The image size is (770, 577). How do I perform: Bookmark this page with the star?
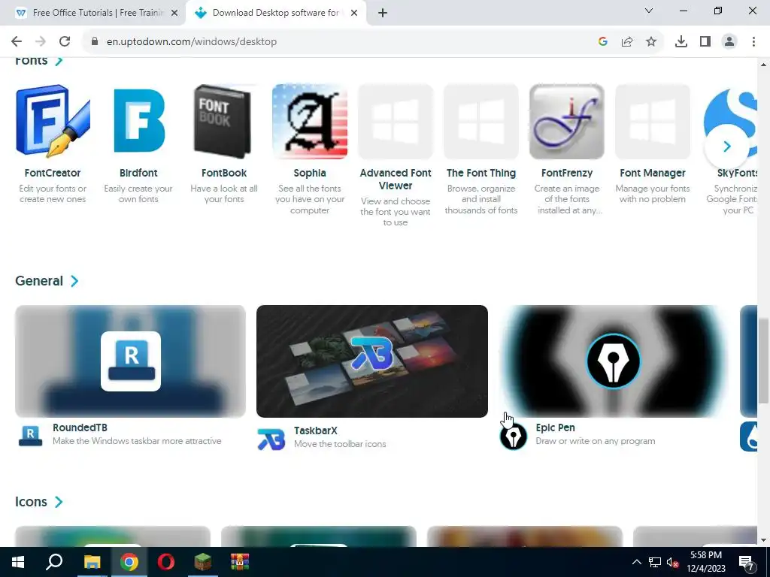[x=651, y=42]
